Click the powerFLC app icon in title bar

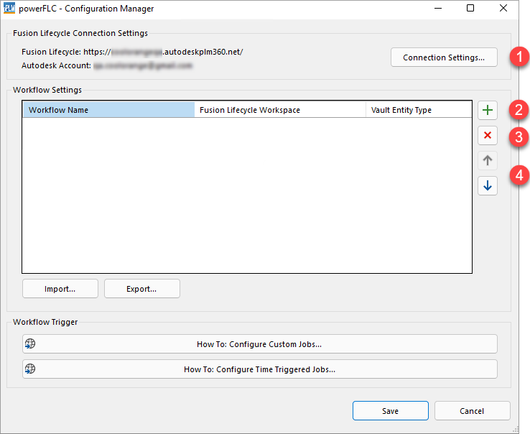[10, 9]
